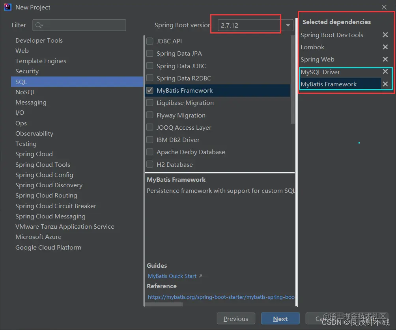The image size is (396, 330).
Task: Click the external link arrow beside MyBatis Quick Start
Action: (201, 276)
